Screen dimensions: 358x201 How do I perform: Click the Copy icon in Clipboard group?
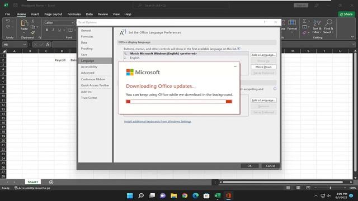(33, 27)
